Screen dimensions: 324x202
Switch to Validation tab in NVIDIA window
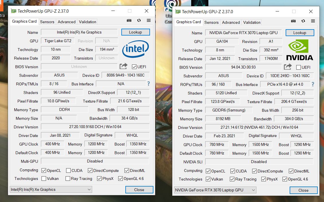(252, 22)
